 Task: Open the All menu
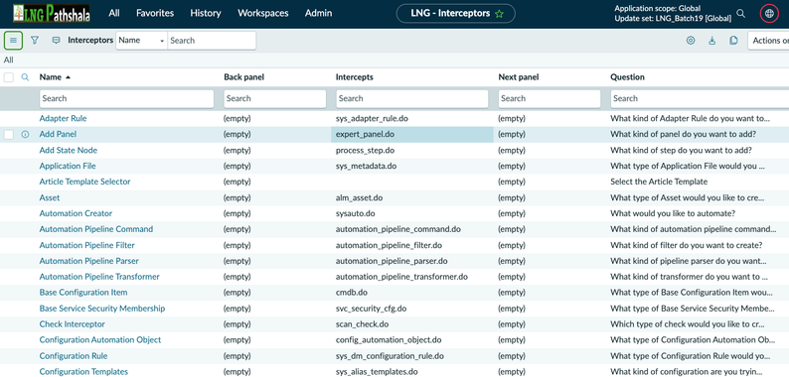pyautogui.click(x=114, y=13)
